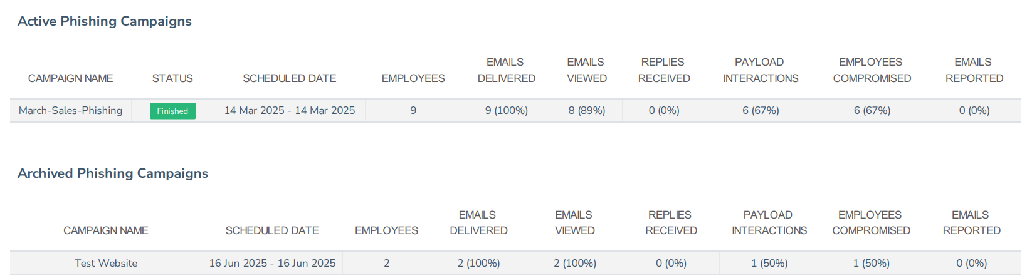
Task: Select the 8 (89%) emails viewed cell
Action: pyautogui.click(x=587, y=111)
